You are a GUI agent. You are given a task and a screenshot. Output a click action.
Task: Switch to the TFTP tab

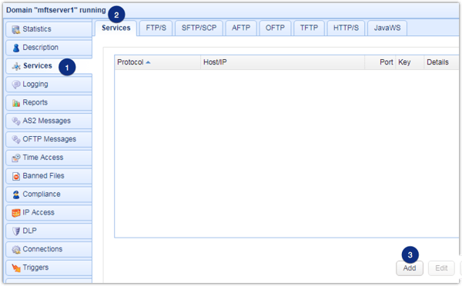(x=309, y=28)
